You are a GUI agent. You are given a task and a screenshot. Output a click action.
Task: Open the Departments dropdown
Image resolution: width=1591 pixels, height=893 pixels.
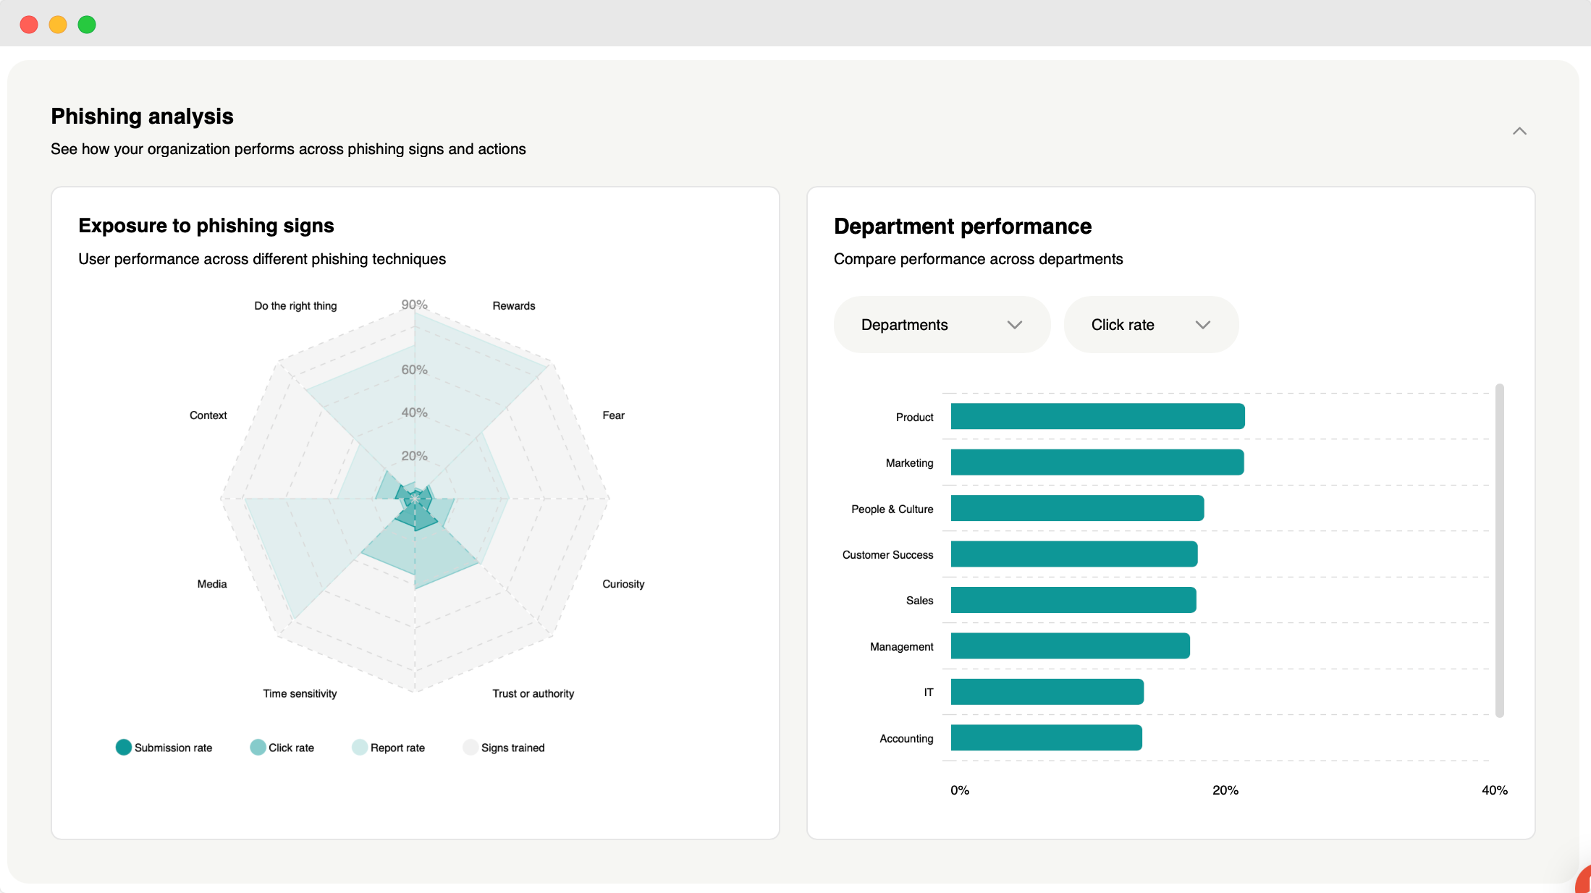pyautogui.click(x=941, y=325)
